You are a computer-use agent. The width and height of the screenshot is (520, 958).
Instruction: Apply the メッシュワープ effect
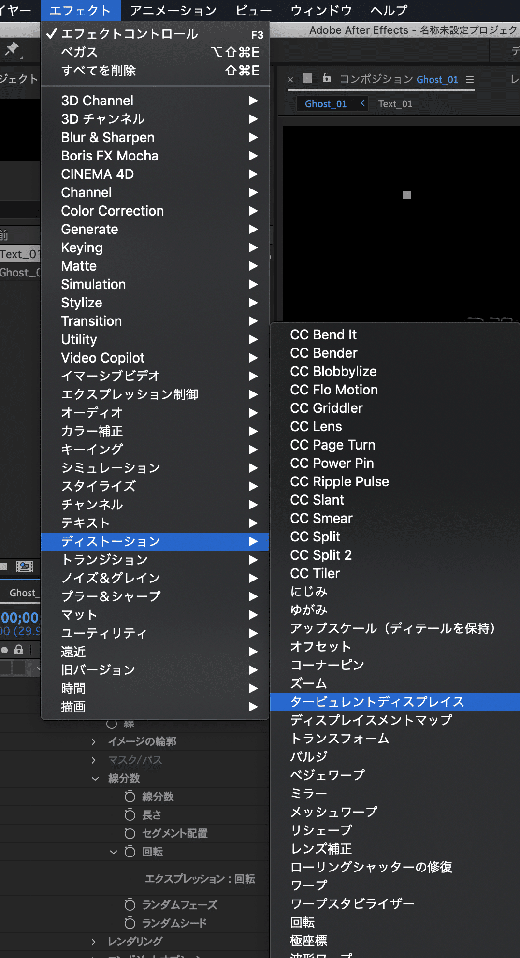click(395, 812)
